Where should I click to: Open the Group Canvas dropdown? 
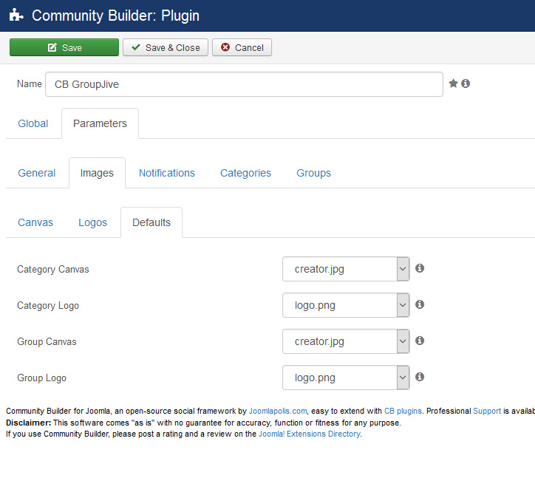(x=346, y=341)
